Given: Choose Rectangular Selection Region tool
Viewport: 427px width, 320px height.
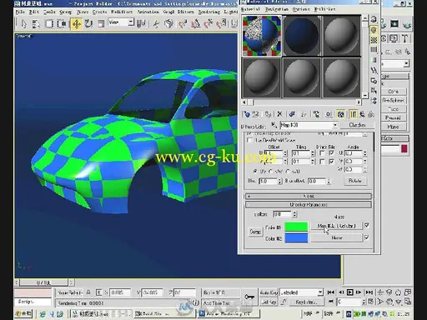Looking at the screenshot, I should pos(49,24).
